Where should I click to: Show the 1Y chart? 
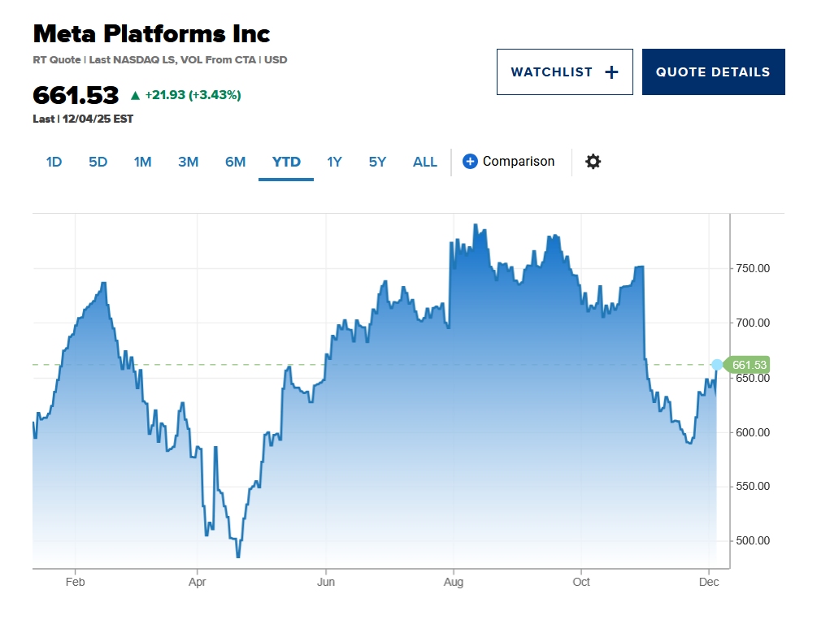pyautogui.click(x=334, y=162)
